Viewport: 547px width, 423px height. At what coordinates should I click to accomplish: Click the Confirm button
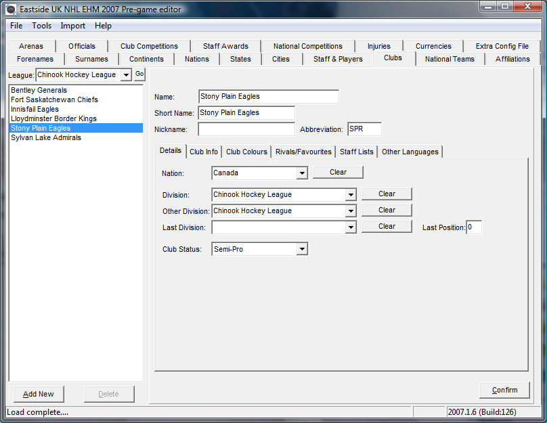[x=504, y=390]
